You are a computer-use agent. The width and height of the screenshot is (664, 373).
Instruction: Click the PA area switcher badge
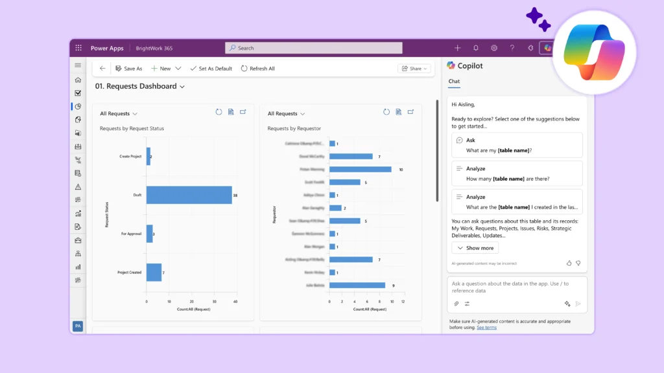point(78,326)
